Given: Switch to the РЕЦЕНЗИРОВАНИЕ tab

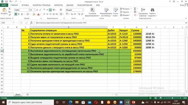Looking at the screenshot, I should pyautogui.click(x=85, y=5).
